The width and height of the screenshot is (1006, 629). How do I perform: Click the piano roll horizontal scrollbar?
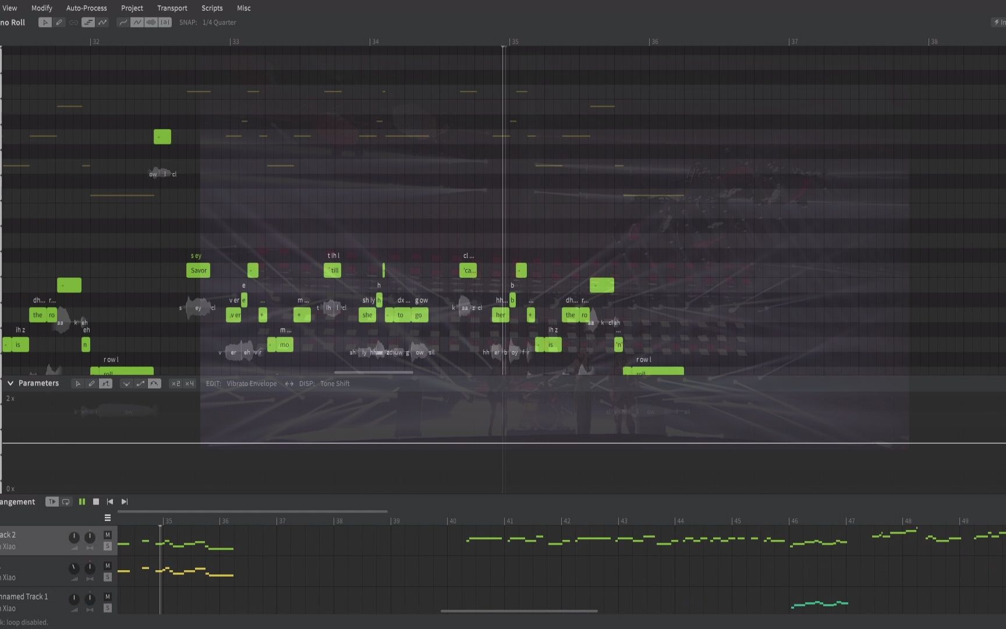[373, 373]
